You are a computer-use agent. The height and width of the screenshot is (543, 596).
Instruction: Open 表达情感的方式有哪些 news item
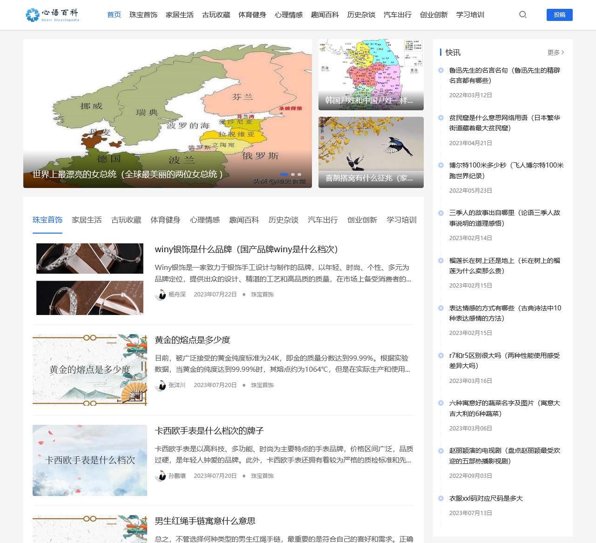505,313
